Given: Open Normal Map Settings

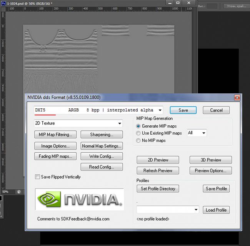Looking at the screenshot, I should click(102, 146).
